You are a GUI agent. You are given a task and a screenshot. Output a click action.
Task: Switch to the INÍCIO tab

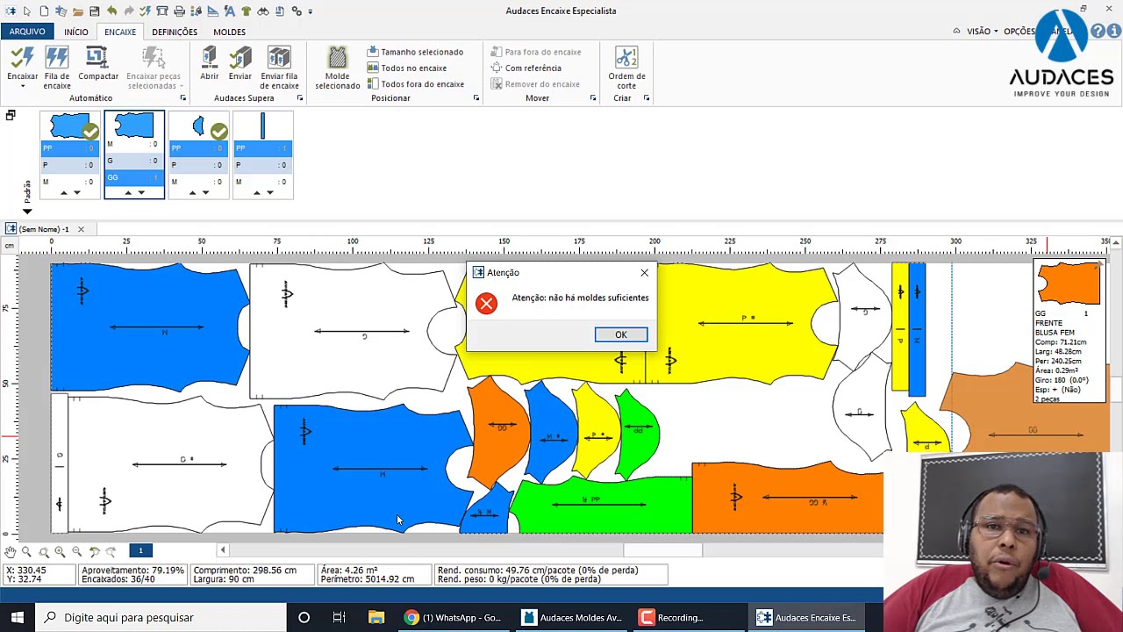pyautogui.click(x=76, y=32)
